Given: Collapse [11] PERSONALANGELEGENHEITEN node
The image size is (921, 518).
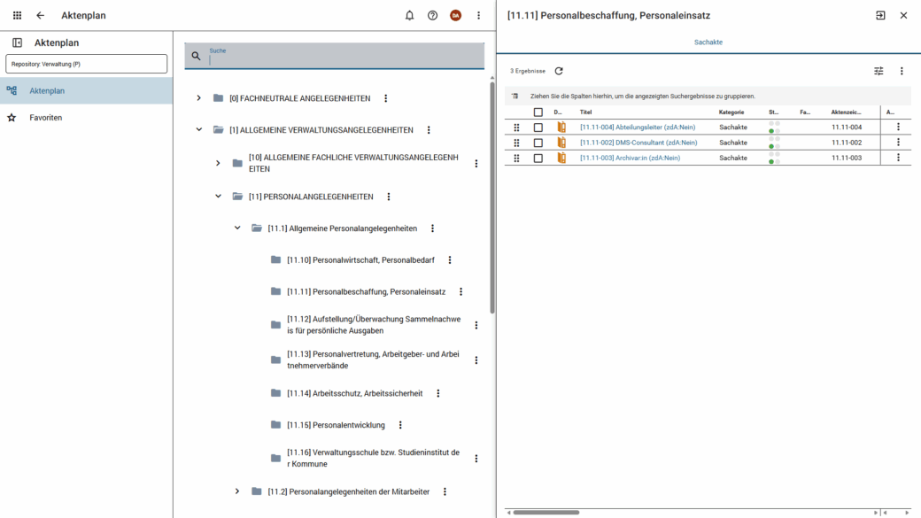Looking at the screenshot, I should coord(218,197).
